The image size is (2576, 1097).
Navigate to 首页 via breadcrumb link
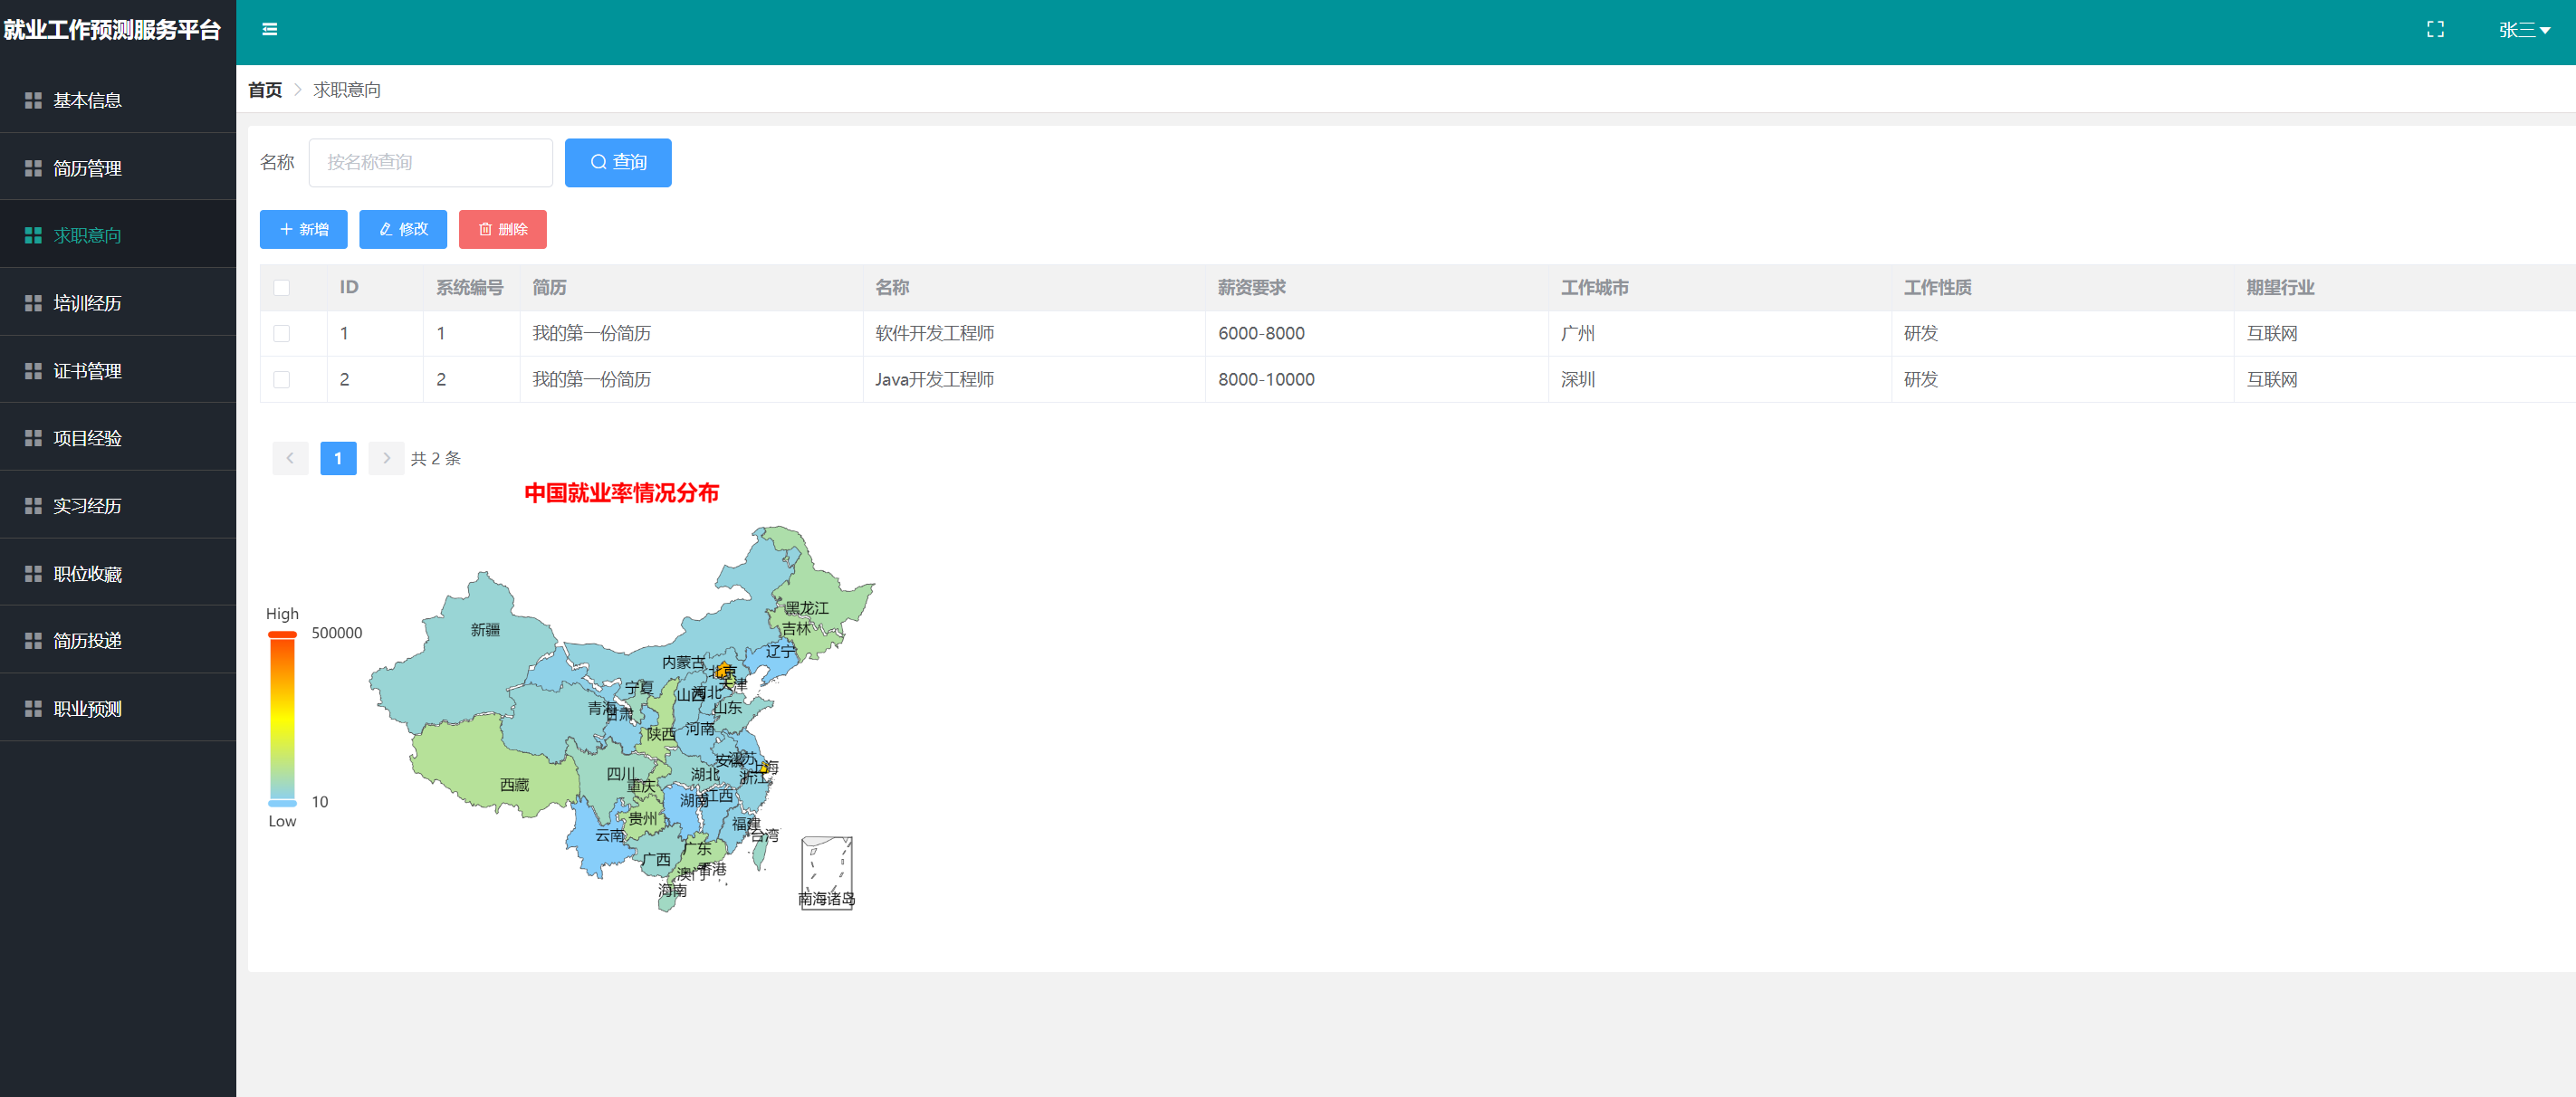tap(264, 89)
